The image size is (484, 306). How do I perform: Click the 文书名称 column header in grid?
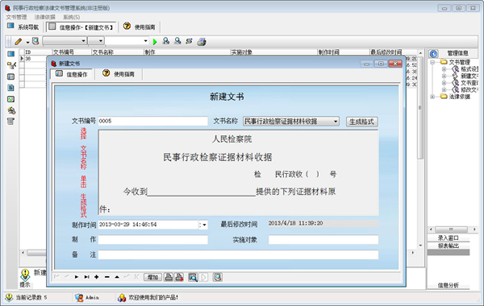point(118,52)
